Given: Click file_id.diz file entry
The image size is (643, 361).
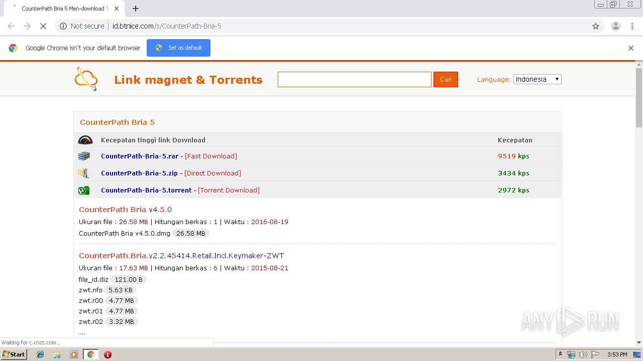Looking at the screenshot, I should click(x=93, y=279).
